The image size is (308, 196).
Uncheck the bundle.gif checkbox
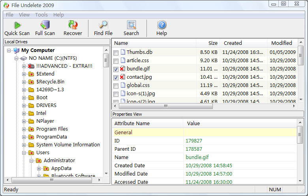pos(116,69)
